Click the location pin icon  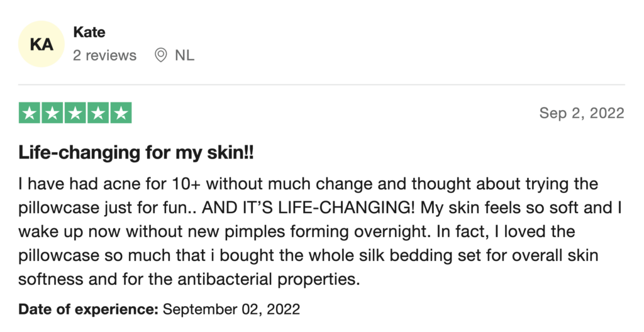point(160,55)
